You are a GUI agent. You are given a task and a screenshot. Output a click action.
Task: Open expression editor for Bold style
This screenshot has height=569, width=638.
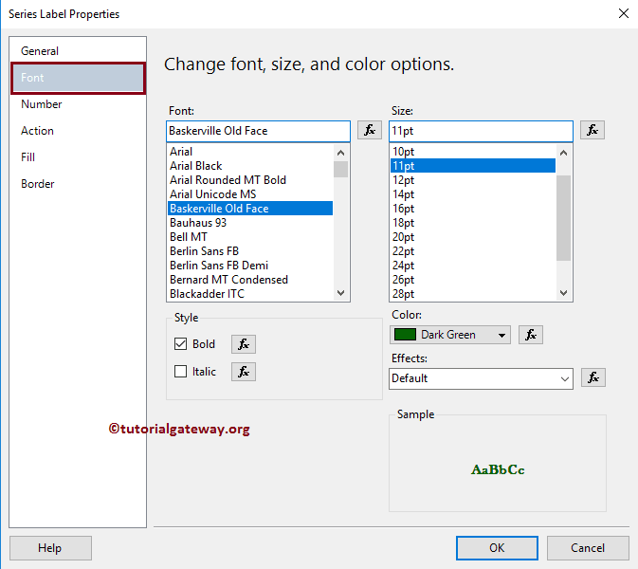(x=244, y=344)
